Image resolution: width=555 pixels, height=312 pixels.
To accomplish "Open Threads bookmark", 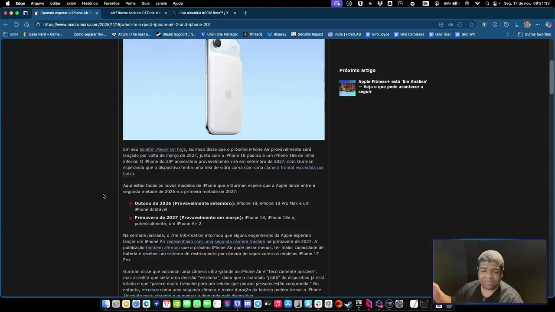I will coord(252,34).
